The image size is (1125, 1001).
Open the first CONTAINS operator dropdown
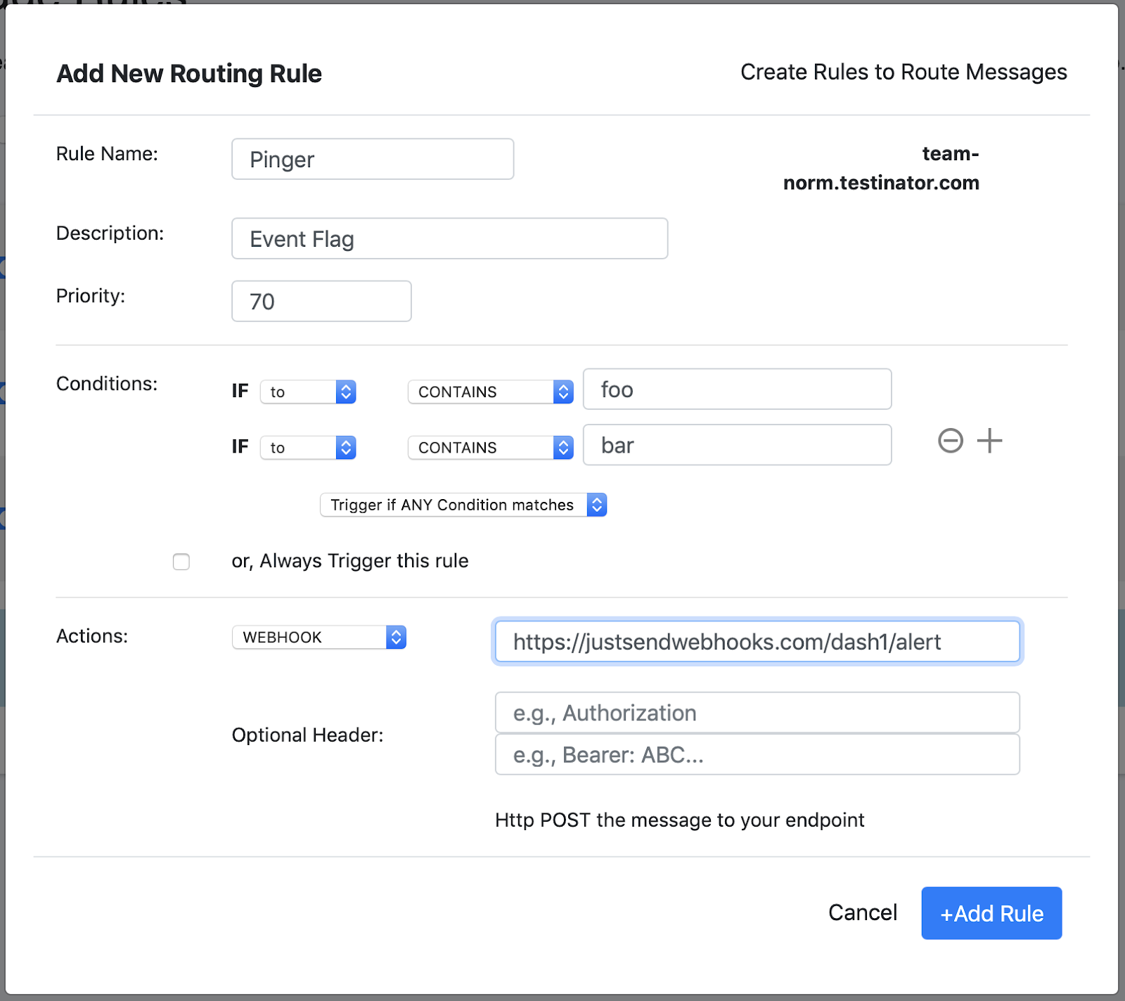click(x=490, y=392)
